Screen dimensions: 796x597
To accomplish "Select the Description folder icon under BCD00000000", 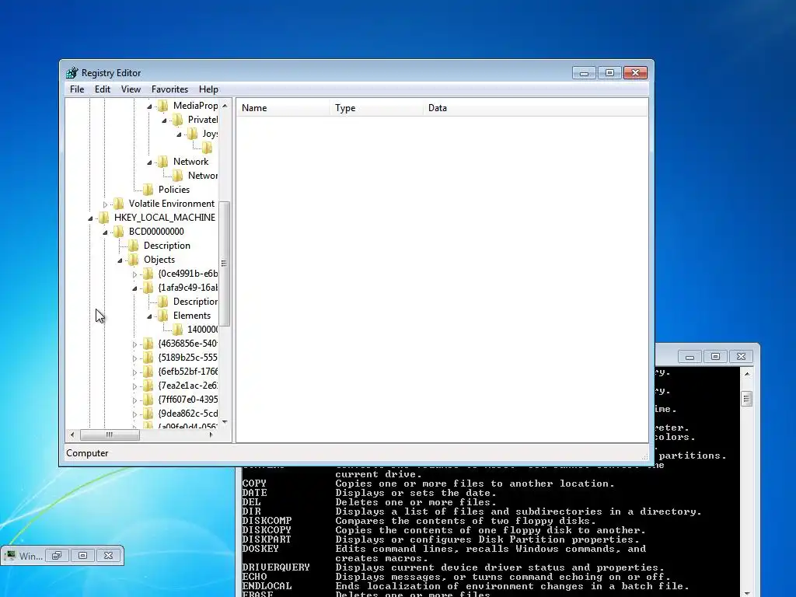I will [134, 246].
